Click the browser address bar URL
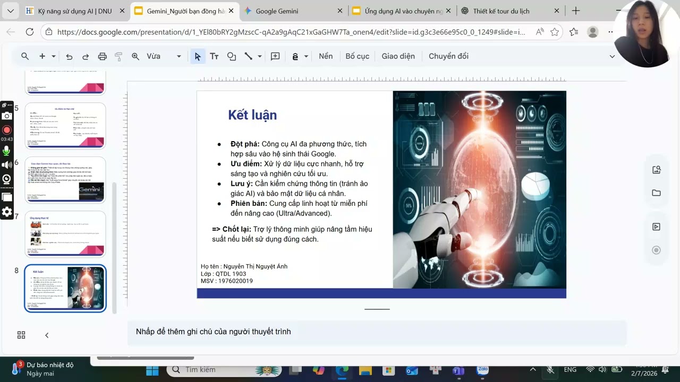The height and width of the screenshot is (382, 680). [291, 32]
